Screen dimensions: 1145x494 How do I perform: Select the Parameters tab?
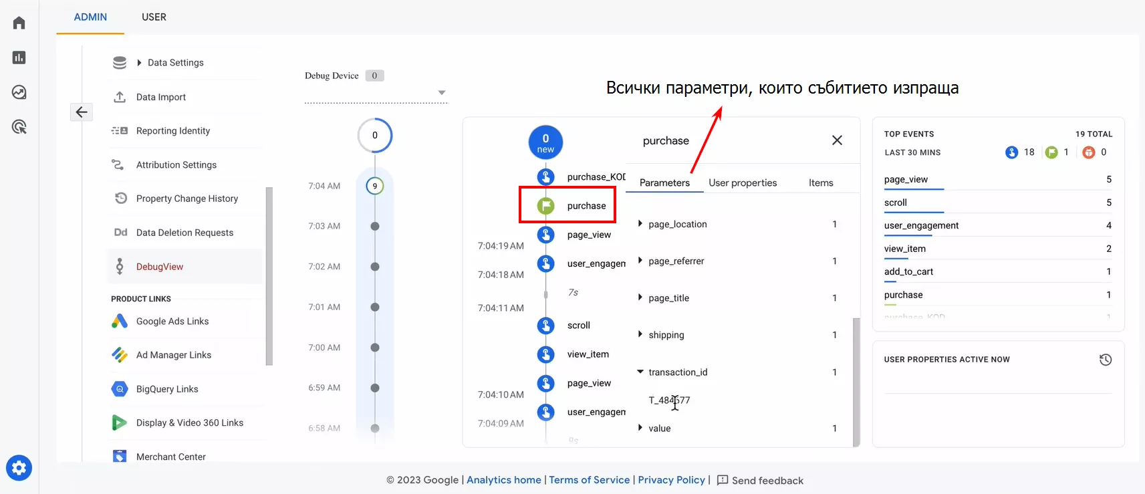tap(664, 182)
